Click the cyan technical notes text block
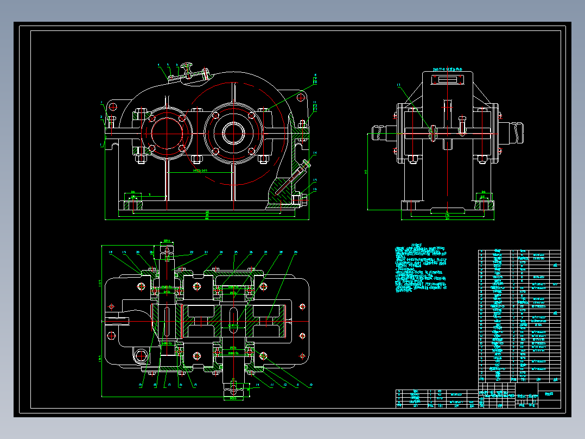Image resolution: width=585 pixels, height=439 pixels. [x=421, y=267]
